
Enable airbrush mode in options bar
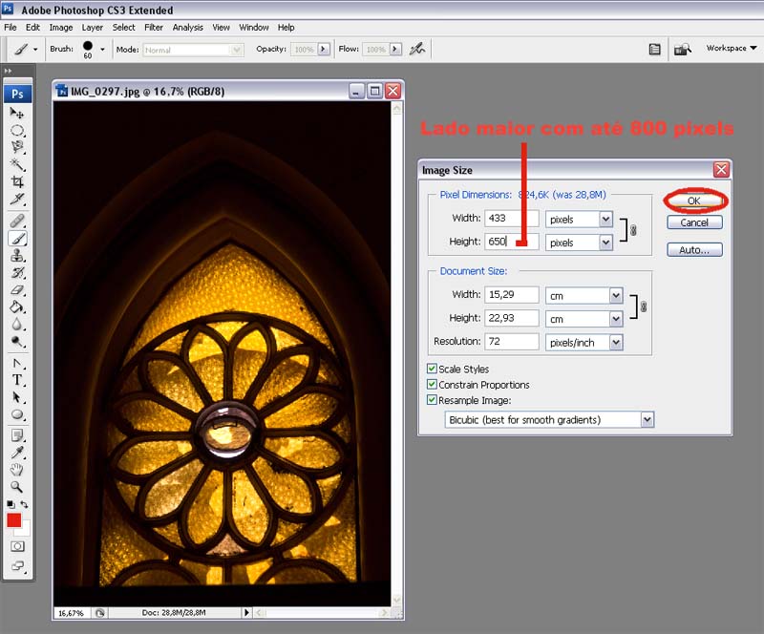tap(417, 49)
